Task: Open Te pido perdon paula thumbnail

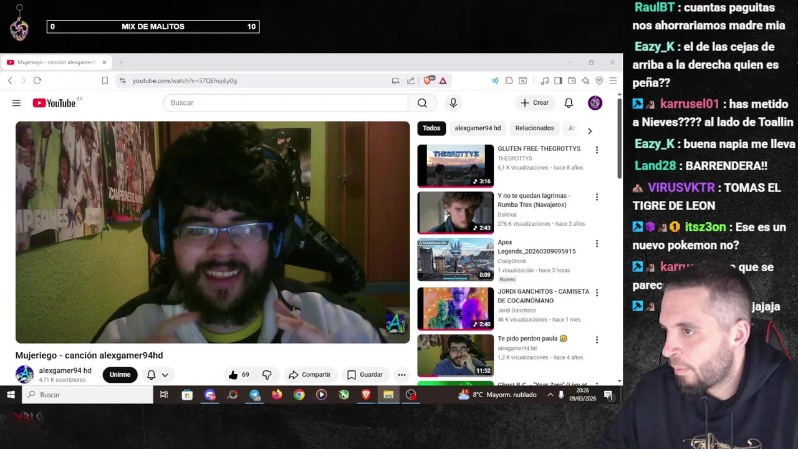Action: pyautogui.click(x=455, y=356)
